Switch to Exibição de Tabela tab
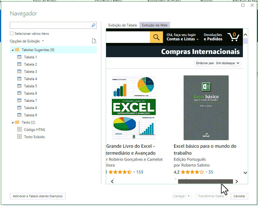258x208 pixels. click(x=122, y=25)
